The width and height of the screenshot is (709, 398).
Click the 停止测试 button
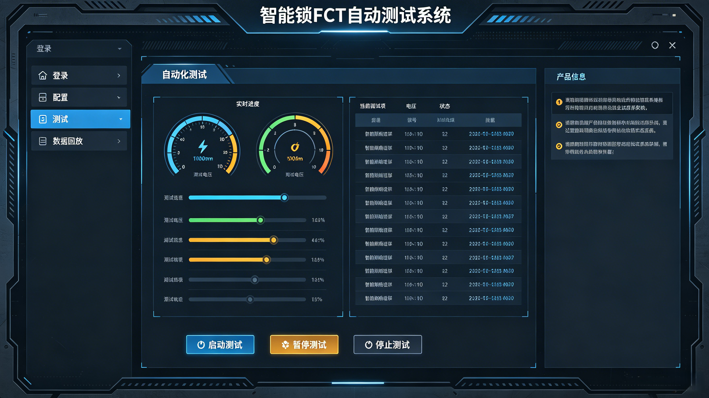(387, 345)
